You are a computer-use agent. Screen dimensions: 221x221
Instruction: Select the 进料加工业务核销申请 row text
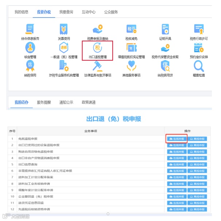[x=34, y=184]
